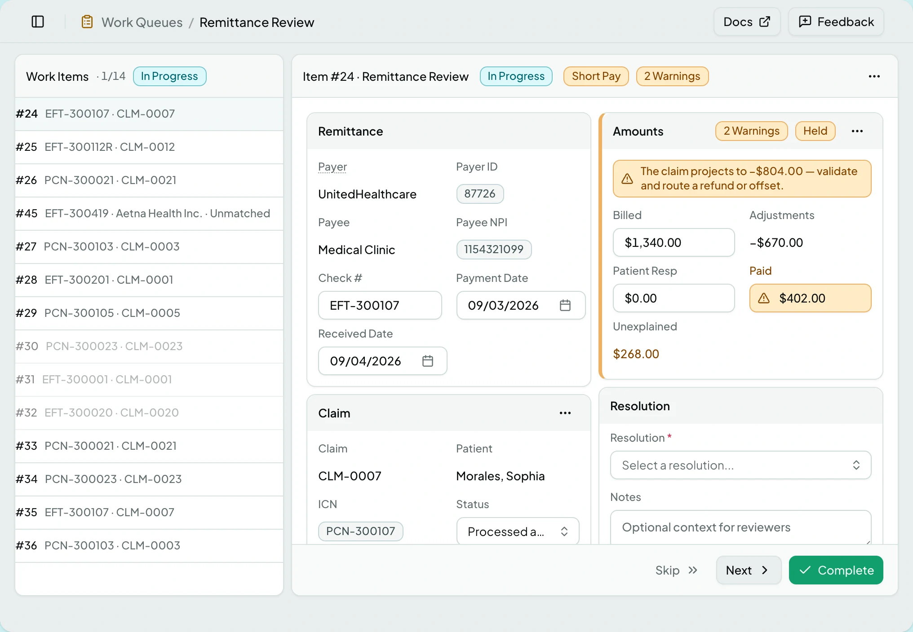Image resolution: width=913 pixels, height=632 pixels.
Task: Open the Select a resolution dropdown
Action: click(x=741, y=465)
